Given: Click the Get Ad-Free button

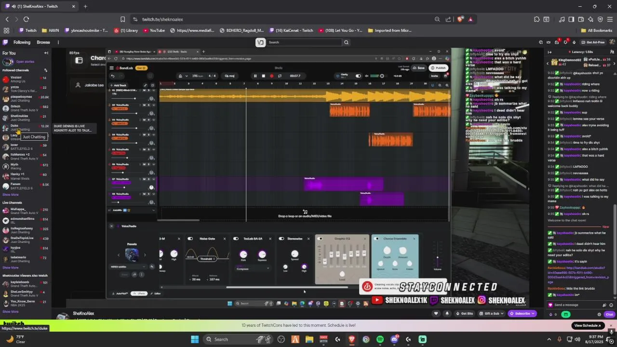Looking at the screenshot, I should pos(593,42).
